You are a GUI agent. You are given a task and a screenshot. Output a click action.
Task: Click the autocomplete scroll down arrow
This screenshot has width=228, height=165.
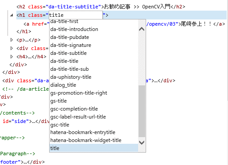pos(142,142)
